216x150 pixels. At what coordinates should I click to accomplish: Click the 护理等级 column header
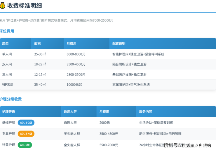(x=8, y=111)
